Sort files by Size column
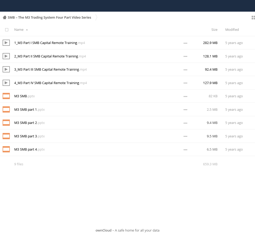Viewport: 255px width, 238px height. [214, 29]
